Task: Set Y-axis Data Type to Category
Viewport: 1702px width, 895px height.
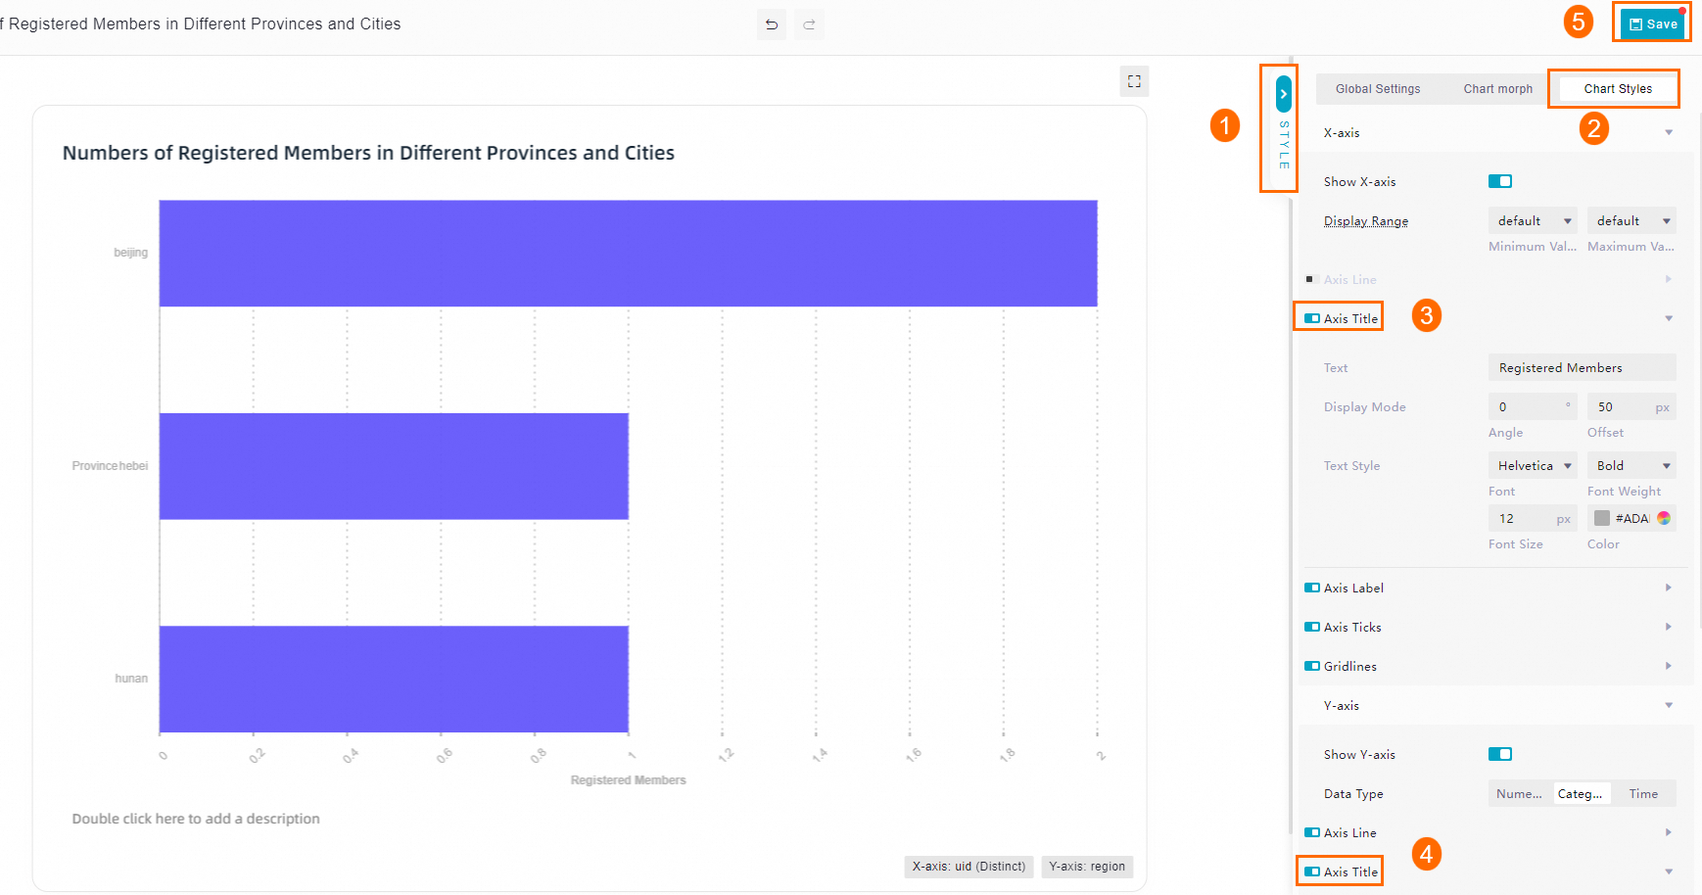Action: [x=1581, y=794]
